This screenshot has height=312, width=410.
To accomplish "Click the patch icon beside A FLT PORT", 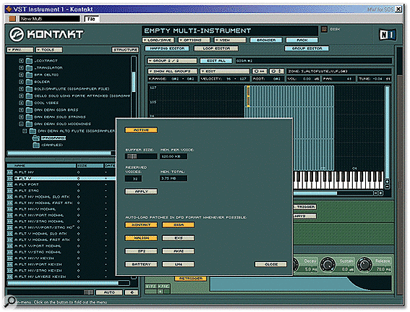I will (x=10, y=185).
